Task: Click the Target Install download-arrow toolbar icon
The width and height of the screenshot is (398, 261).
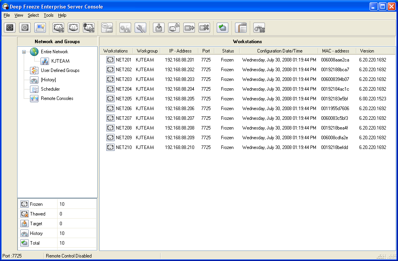Action: [159, 28]
